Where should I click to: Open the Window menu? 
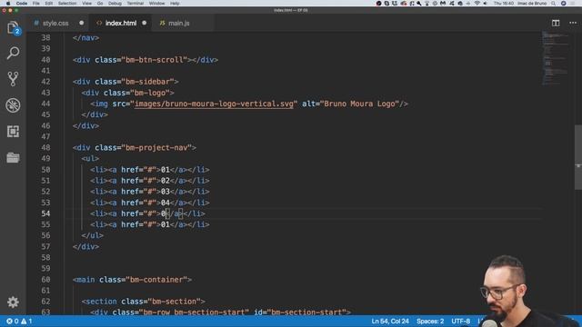[x=157, y=4]
